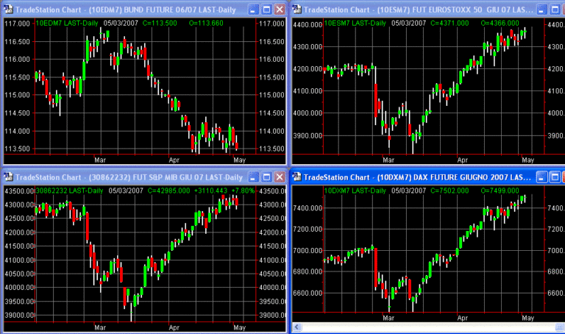Maximize the BUND FUTURE chart window
Viewport: 565px width, 334px height.
(266, 10)
